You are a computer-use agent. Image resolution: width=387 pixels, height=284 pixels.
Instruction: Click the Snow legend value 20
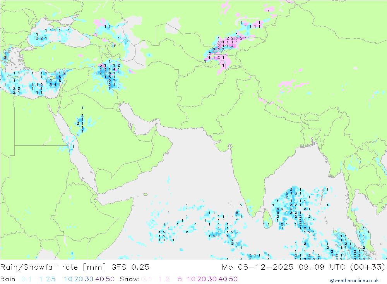pyautogui.click(x=202, y=279)
